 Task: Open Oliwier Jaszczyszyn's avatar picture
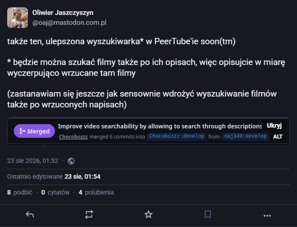18,18
